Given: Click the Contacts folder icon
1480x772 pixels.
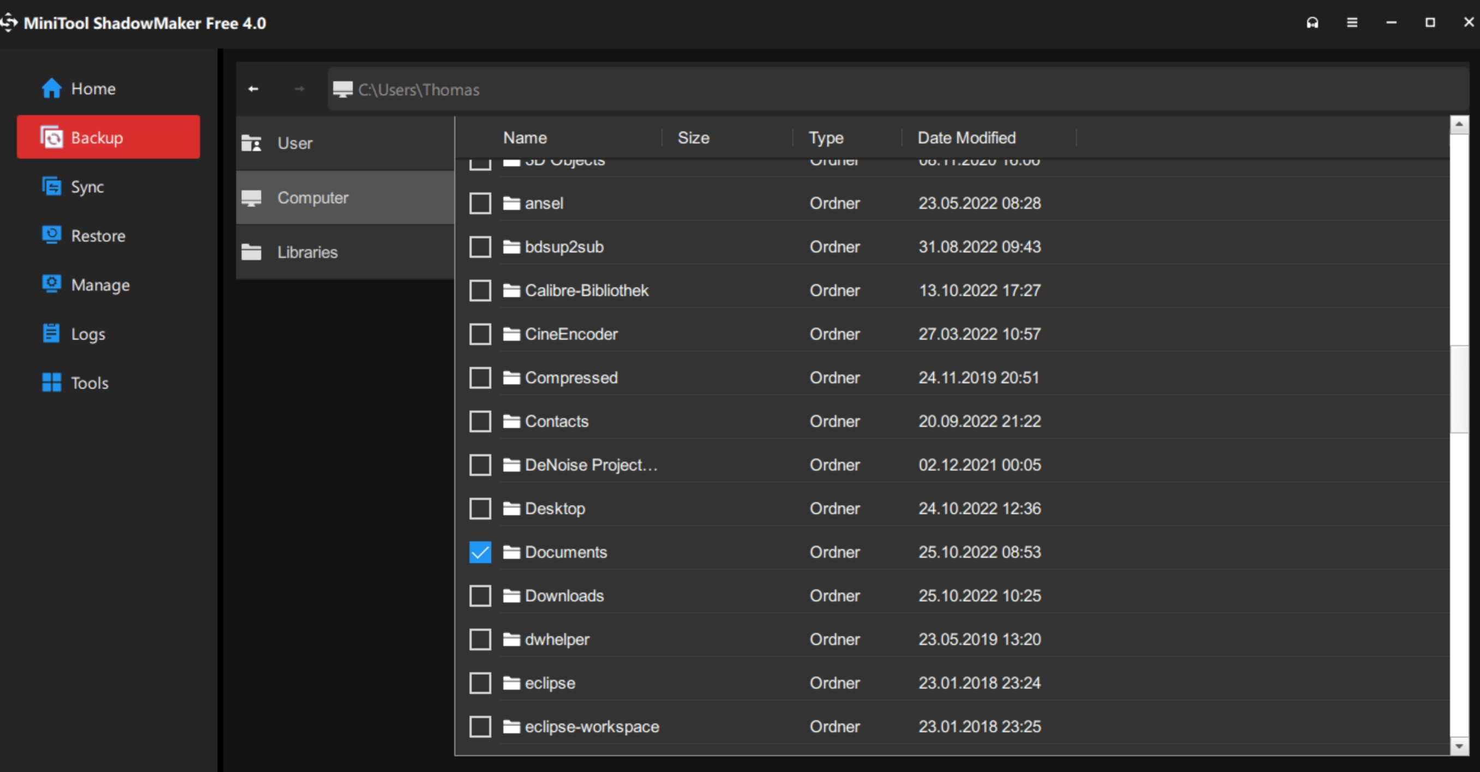Looking at the screenshot, I should [x=512, y=421].
